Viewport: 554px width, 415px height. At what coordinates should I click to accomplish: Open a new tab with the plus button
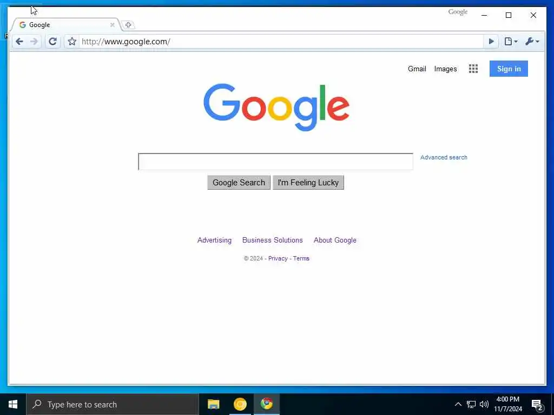click(x=128, y=25)
